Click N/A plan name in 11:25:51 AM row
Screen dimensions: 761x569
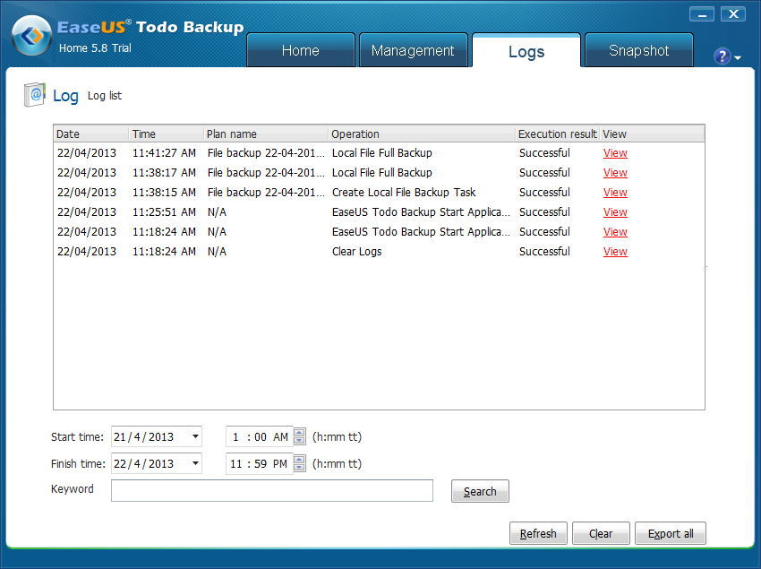click(x=217, y=212)
